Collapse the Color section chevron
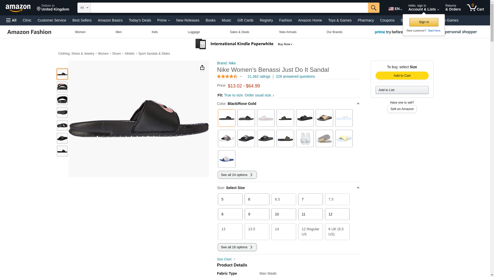Image resolution: width=494 pixels, height=277 pixels. pyautogui.click(x=358, y=104)
